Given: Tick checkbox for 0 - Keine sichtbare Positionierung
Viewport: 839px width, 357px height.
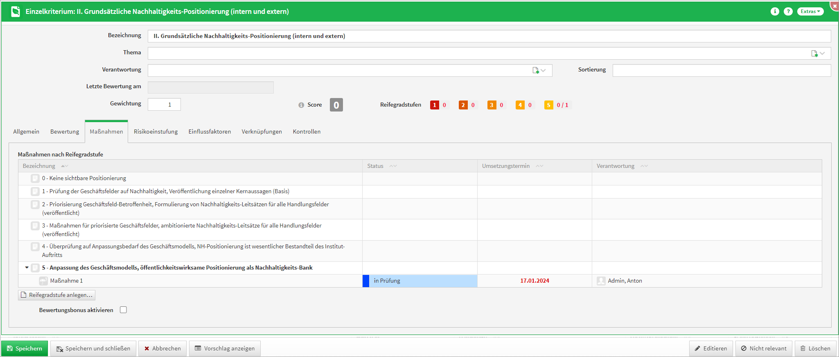Looking at the screenshot, I should (35, 178).
